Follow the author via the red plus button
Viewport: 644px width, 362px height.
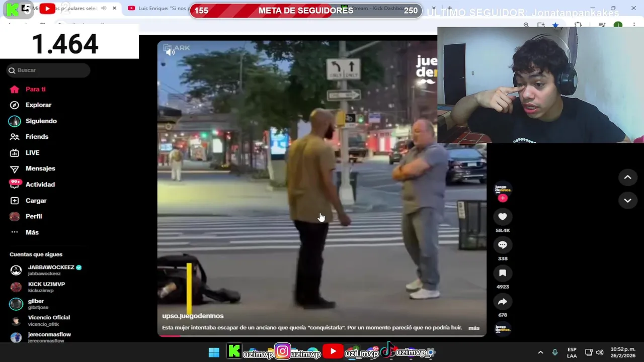click(x=502, y=198)
